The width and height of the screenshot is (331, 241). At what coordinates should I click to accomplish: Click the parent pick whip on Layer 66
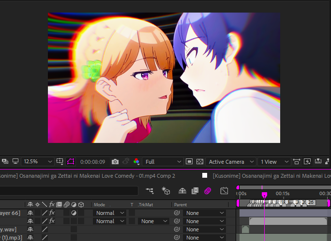coord(177,213)
